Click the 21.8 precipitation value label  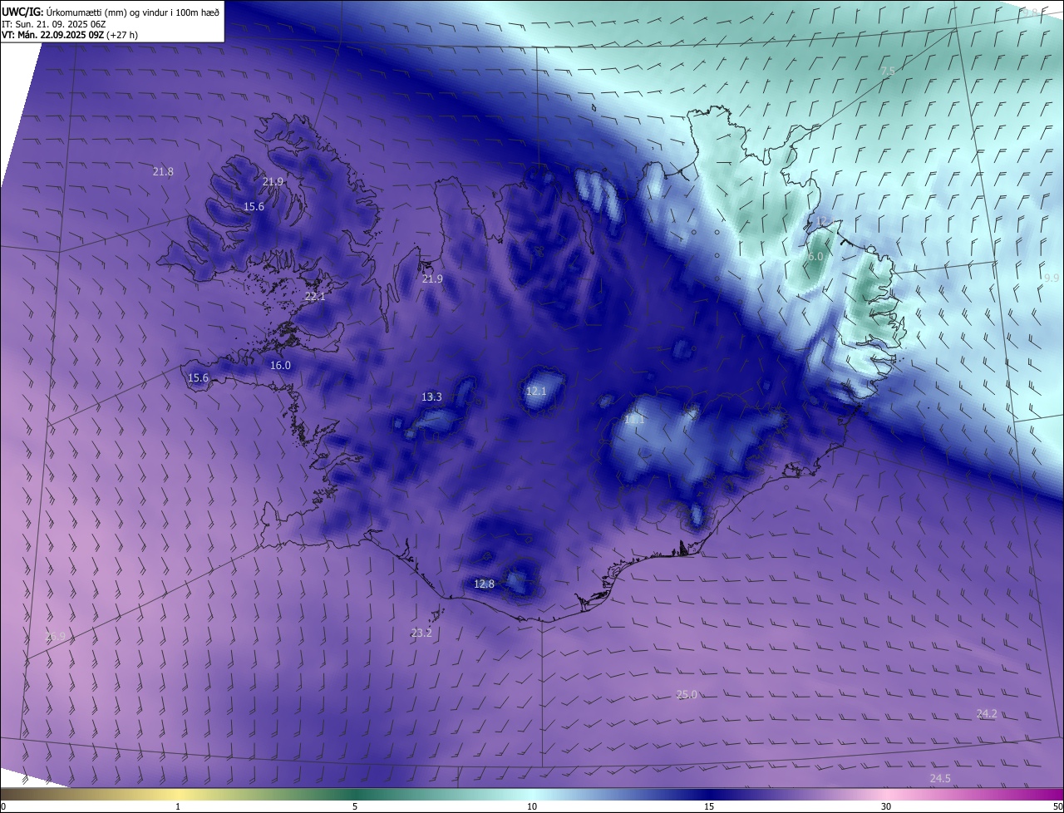164,171
